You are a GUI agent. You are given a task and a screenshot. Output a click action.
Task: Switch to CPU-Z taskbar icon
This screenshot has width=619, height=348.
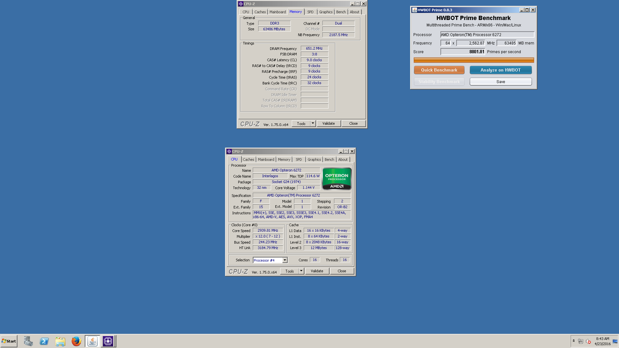coord(108,341)
